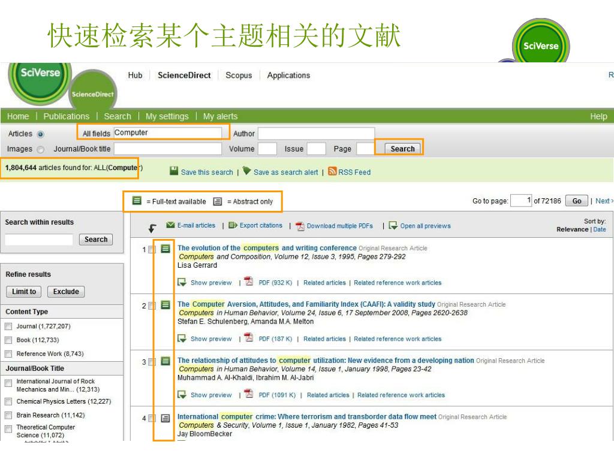Open 'The evolution of the computers' article
The width and height of the screenshot is (614, 460).
[267, 247]
